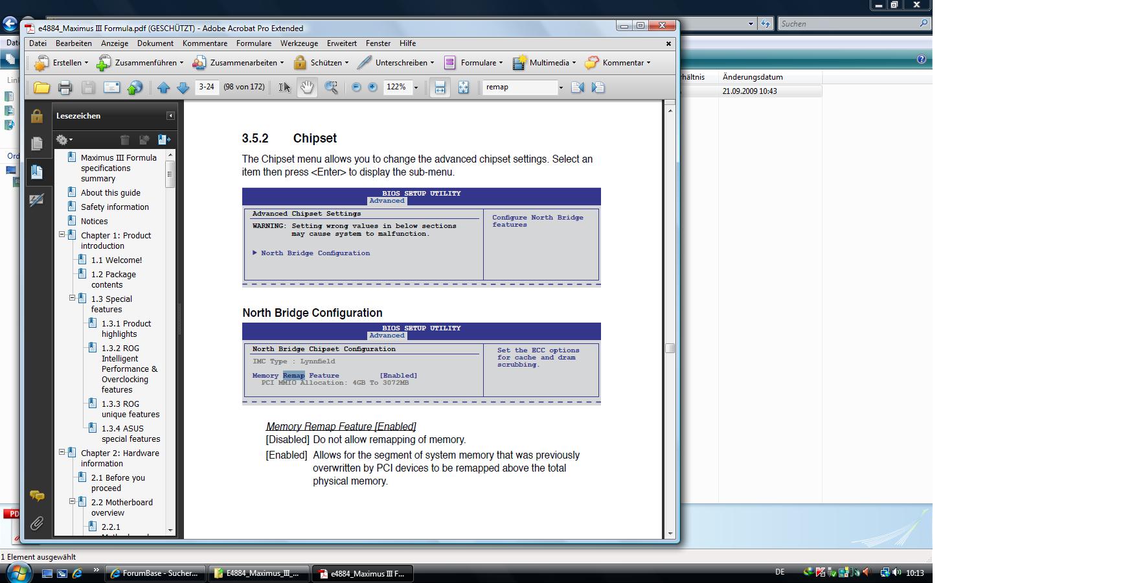This screenshot has width=1123, height=583.
Task: Delete selected bookmark with trash icon
Action: (x=125, y=139)
